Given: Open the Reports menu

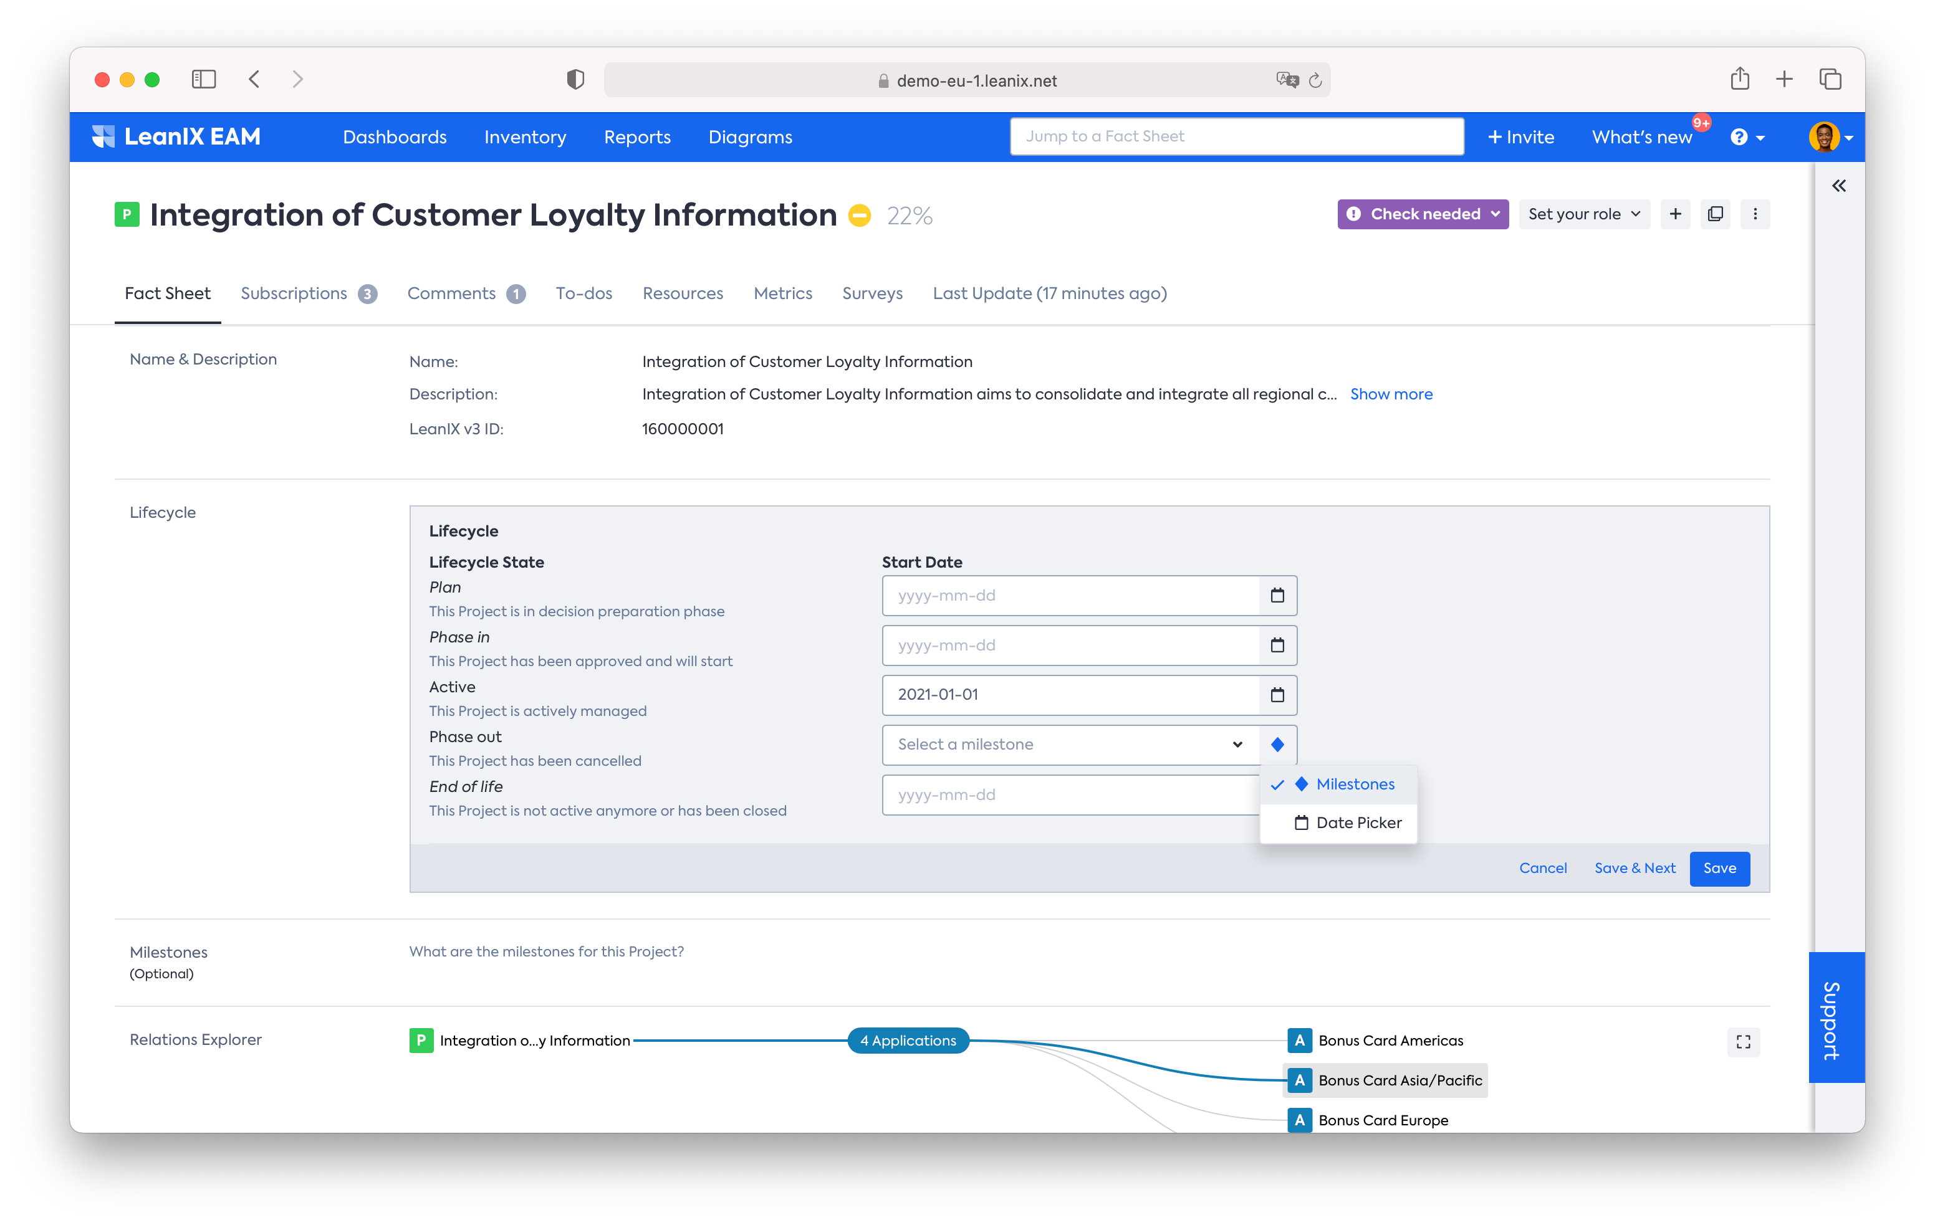Looking at the screenshot, I should tap(637, 137).
